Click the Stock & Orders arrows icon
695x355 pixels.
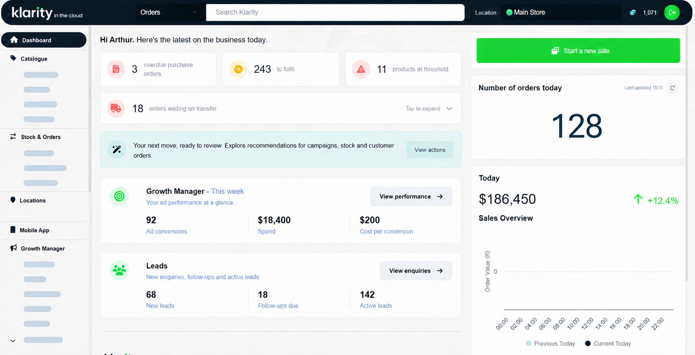click(13, 137)
